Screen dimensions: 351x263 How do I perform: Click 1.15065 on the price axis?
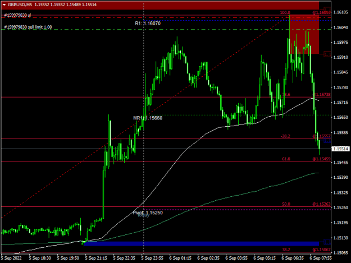(341, 253)
